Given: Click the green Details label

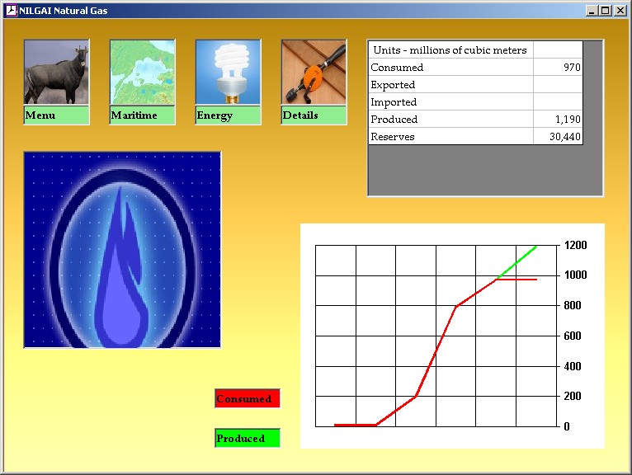Looking at the screenshot, I should tap(314, 115).
